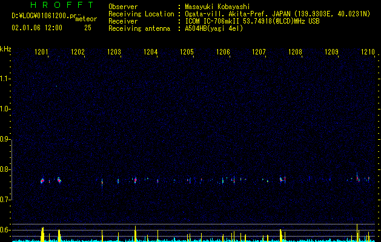The width and height of the screenshot is (381, 242).
Task: Click the 1209 time marker
Action: [x=331, y=51]
